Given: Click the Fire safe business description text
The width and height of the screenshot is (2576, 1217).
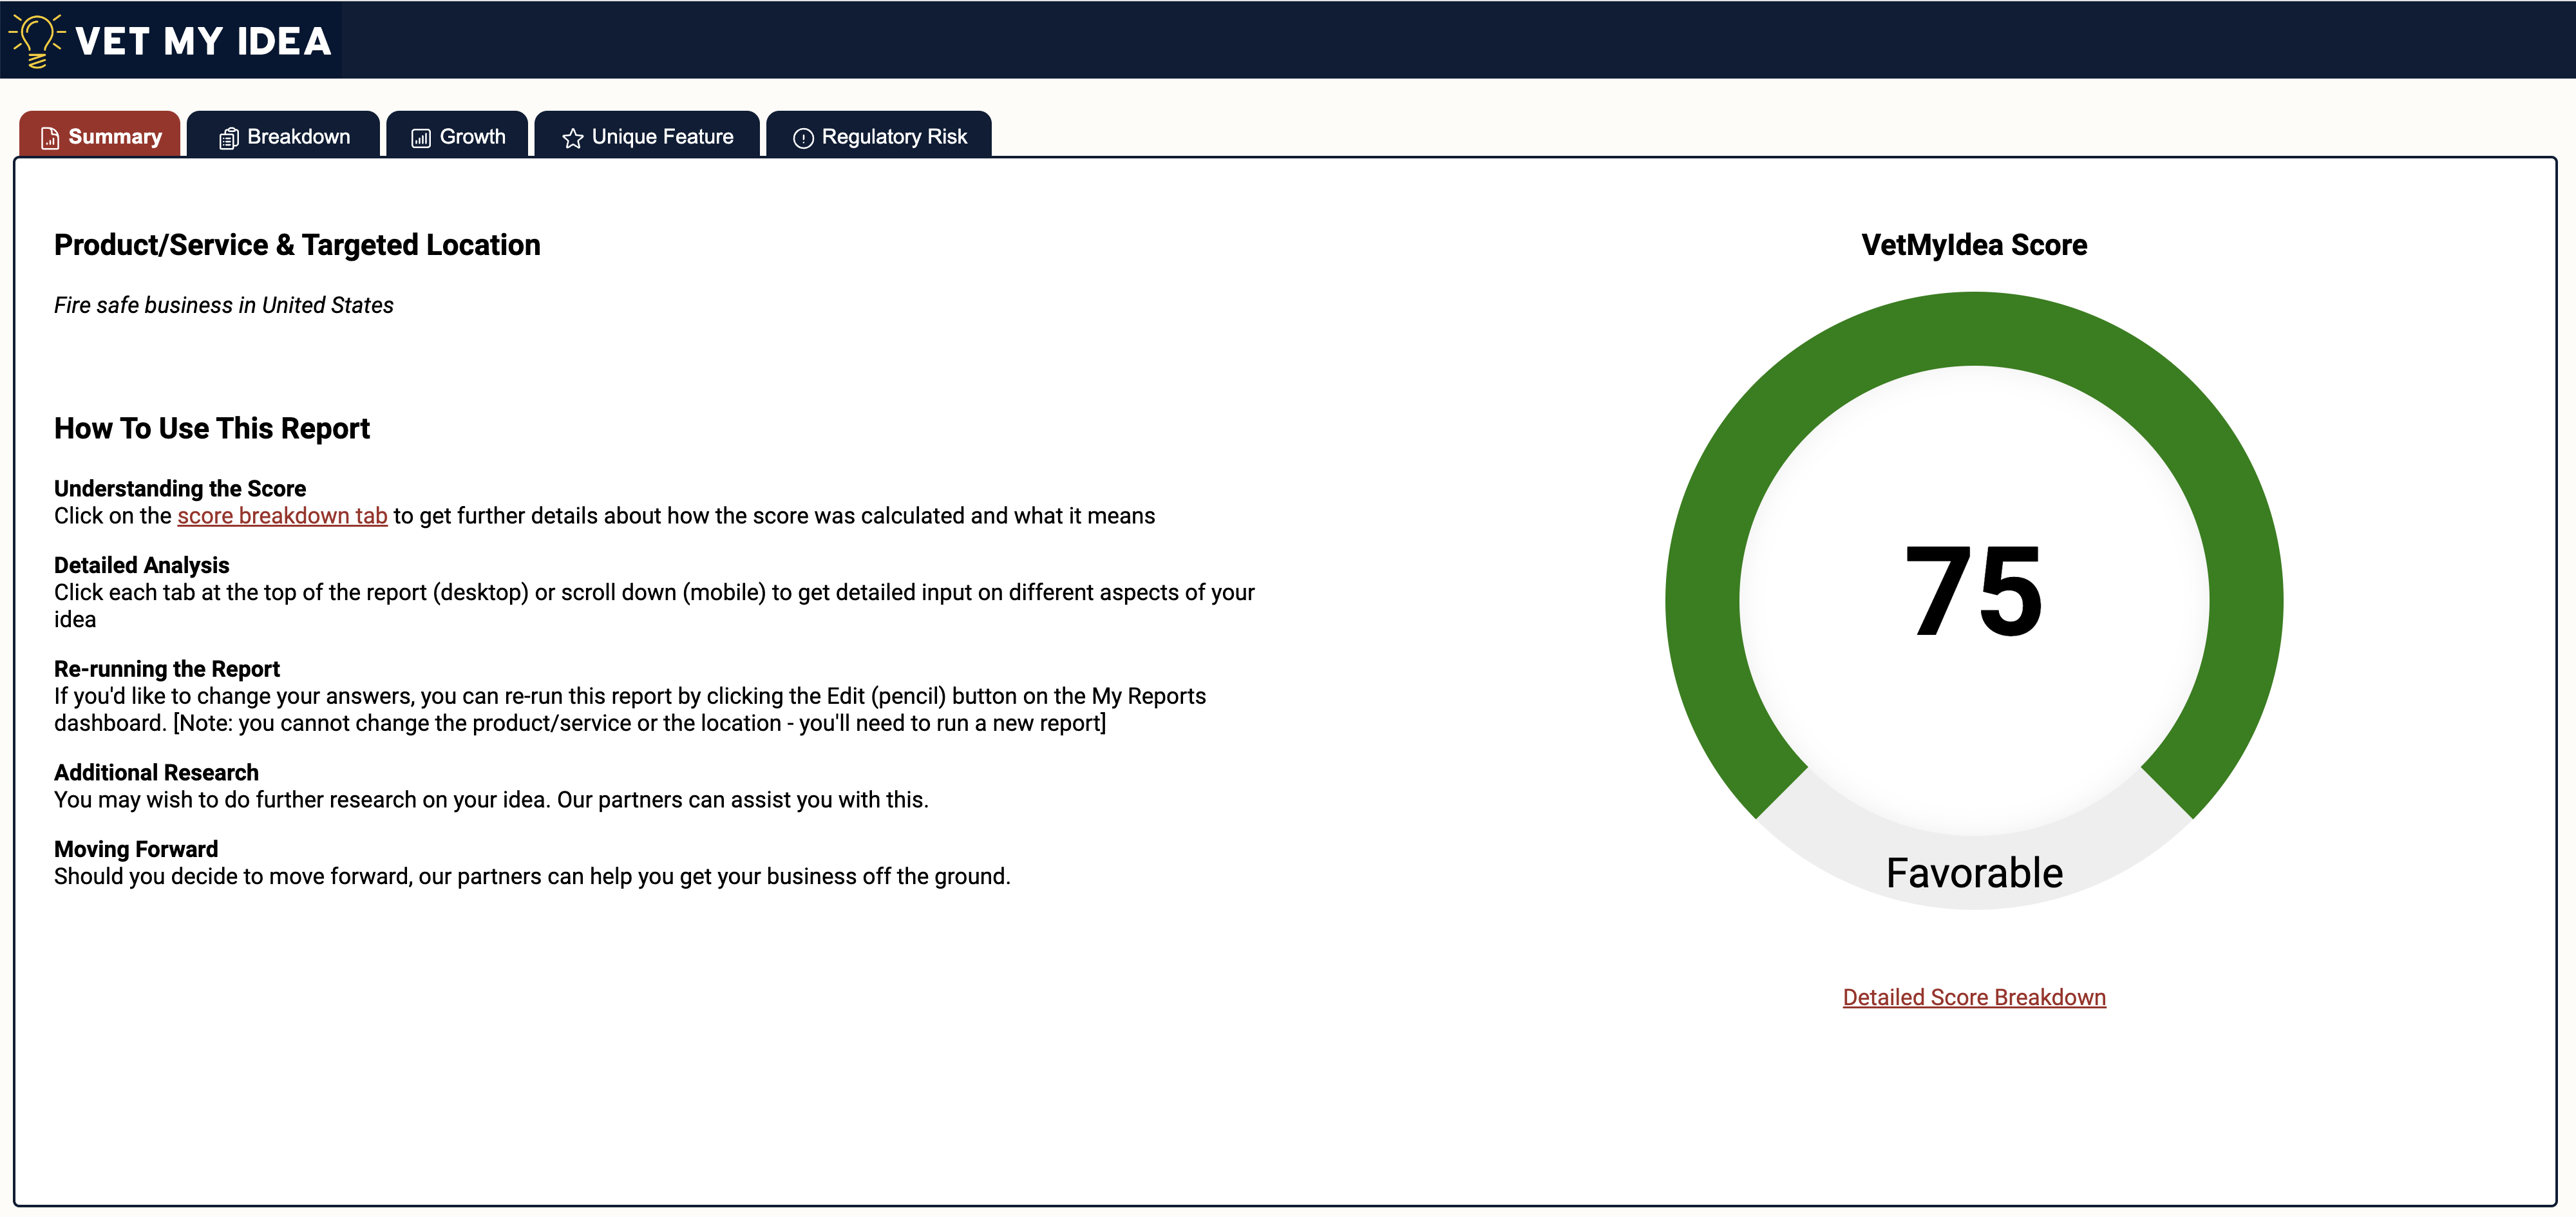Looking at the screenshot, I should [224, 305].
